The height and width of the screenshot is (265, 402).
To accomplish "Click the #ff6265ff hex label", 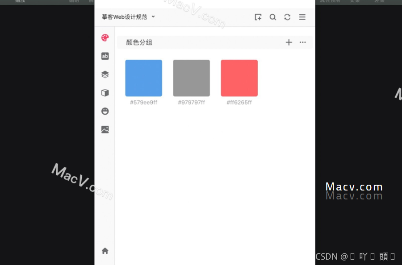I will pyautogui.click(x=239, y=103).
